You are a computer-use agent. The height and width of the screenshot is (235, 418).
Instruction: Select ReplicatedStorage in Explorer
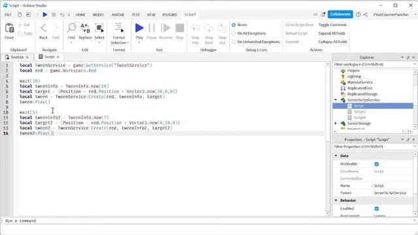coord(362,94)
